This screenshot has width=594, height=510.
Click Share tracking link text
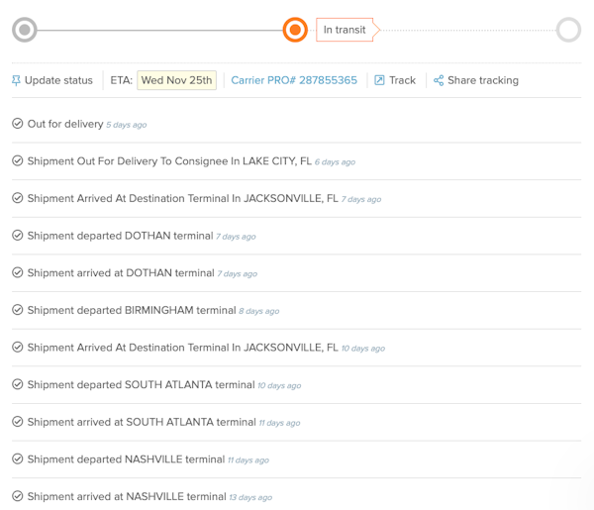[483, 80]
